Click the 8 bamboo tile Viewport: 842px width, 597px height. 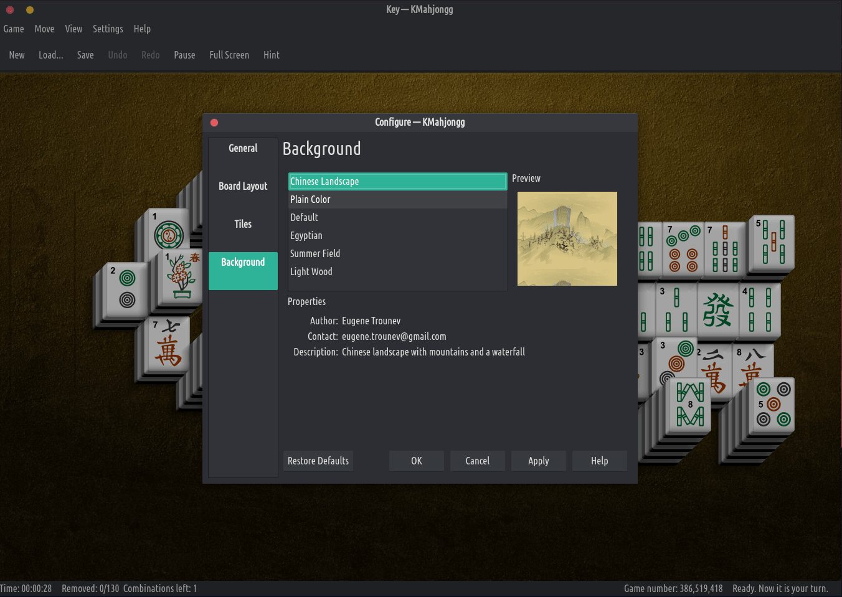click(689, 405)
